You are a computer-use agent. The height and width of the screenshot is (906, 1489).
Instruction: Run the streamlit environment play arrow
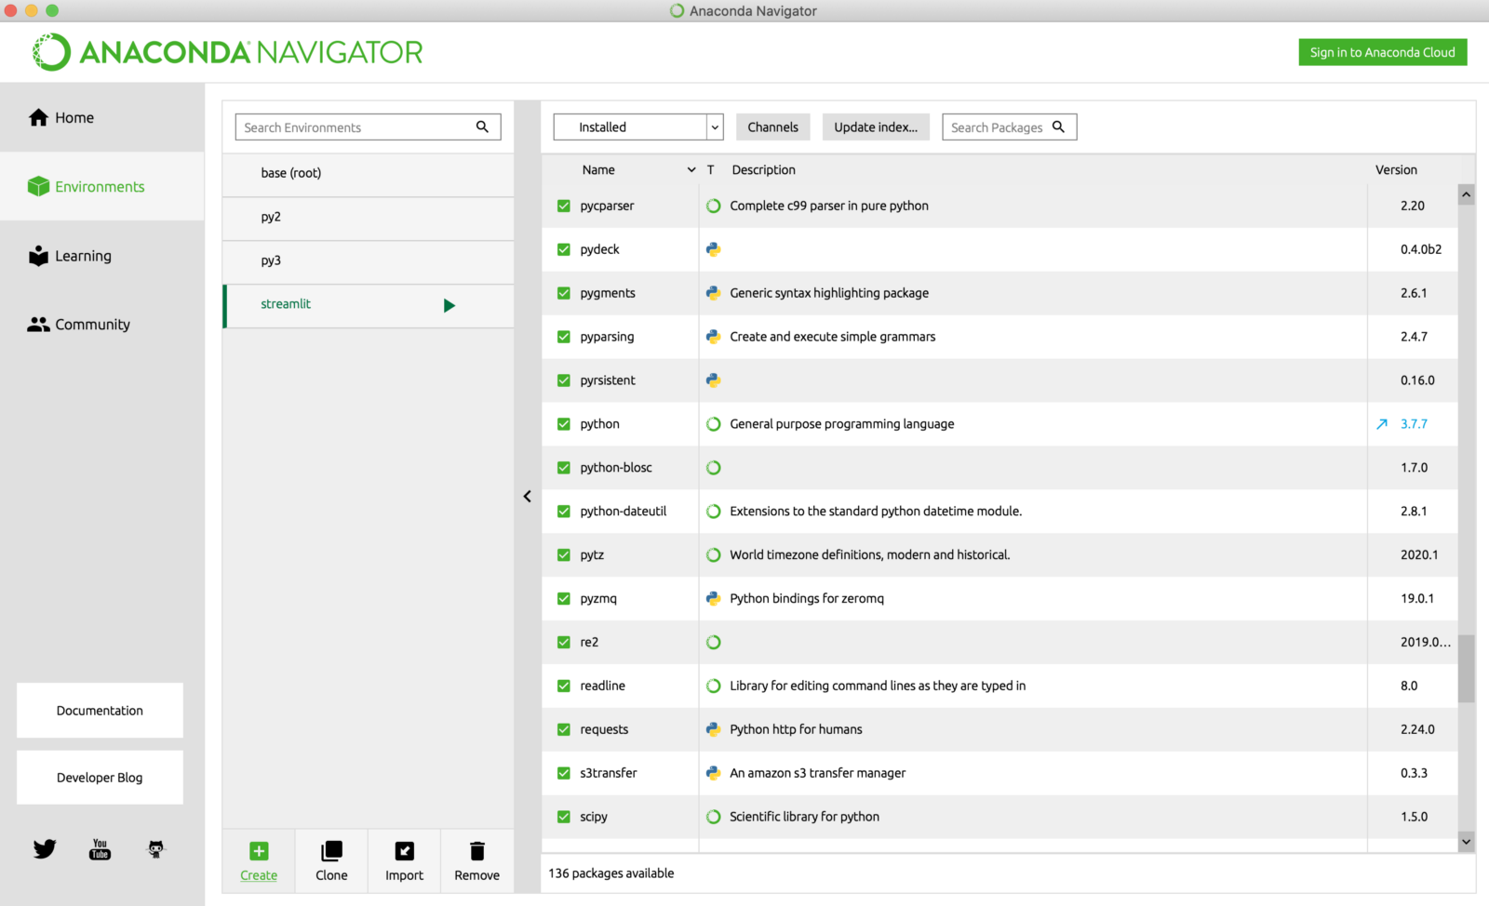click(x=449, y=305)
